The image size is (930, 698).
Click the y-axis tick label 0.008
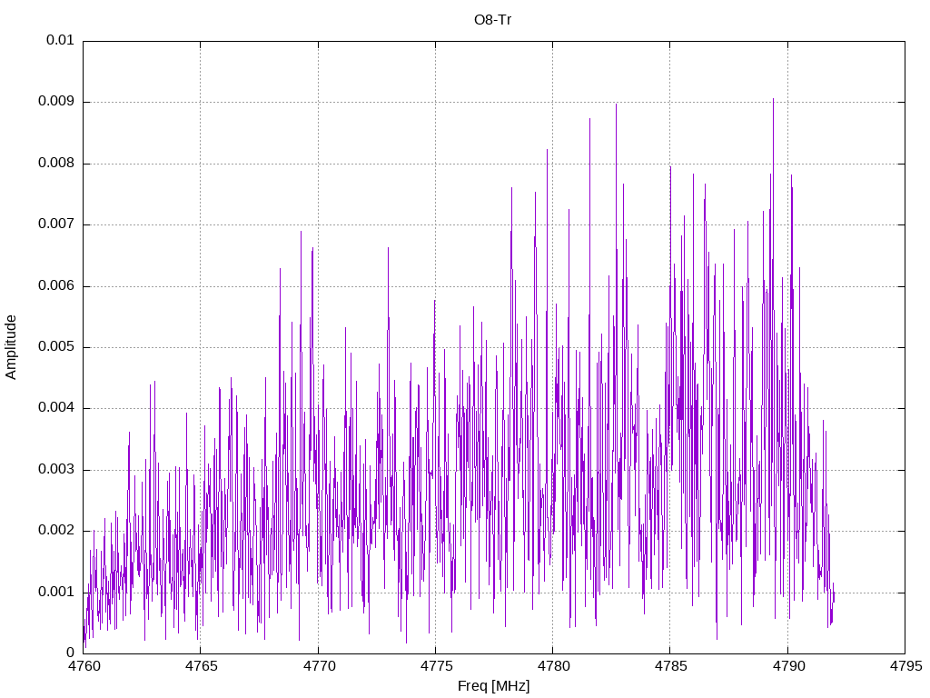[x=56, y=164]
